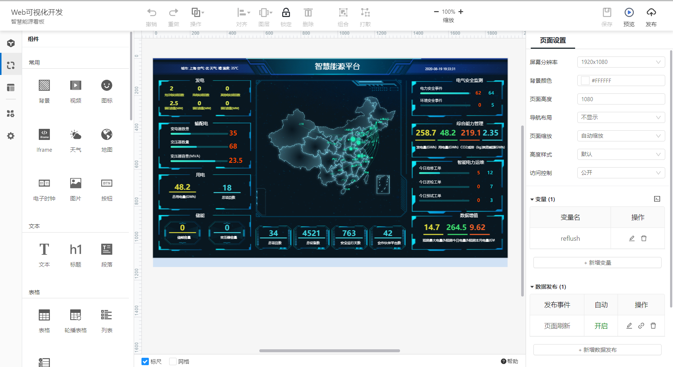Switch to the Page Settings (页面设置) tab
This screenshot has width=673, height=367.
coord(553,41)
